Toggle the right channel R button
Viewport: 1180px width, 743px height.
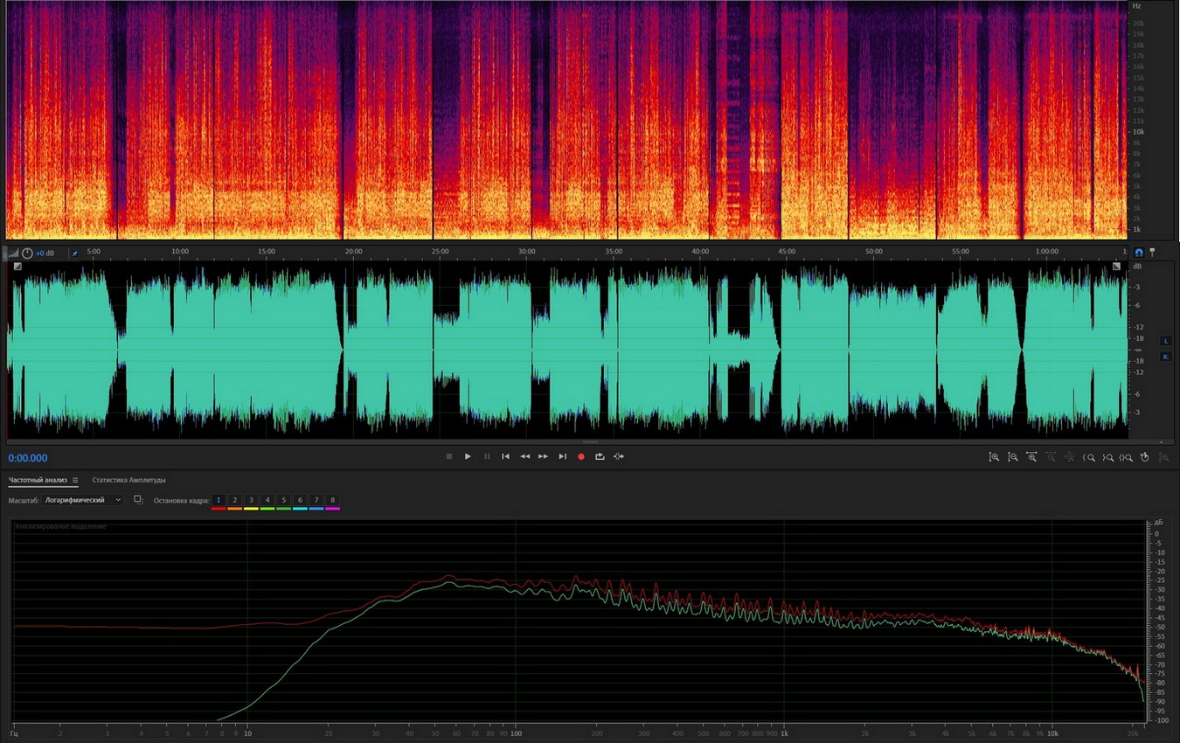point(1165,357)
